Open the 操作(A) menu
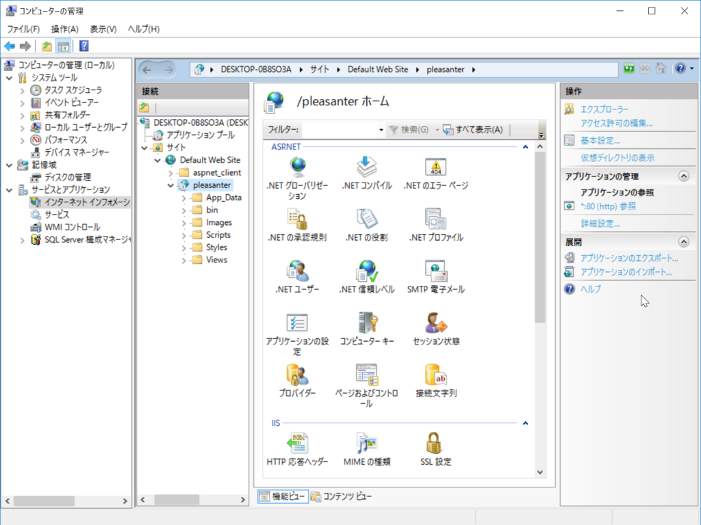701x525 pixels. click(65, 29)
